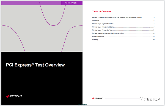Open Receiver and Link Equalization Test entry
This screenshot has width=165, height=106.
click(123, 33)
